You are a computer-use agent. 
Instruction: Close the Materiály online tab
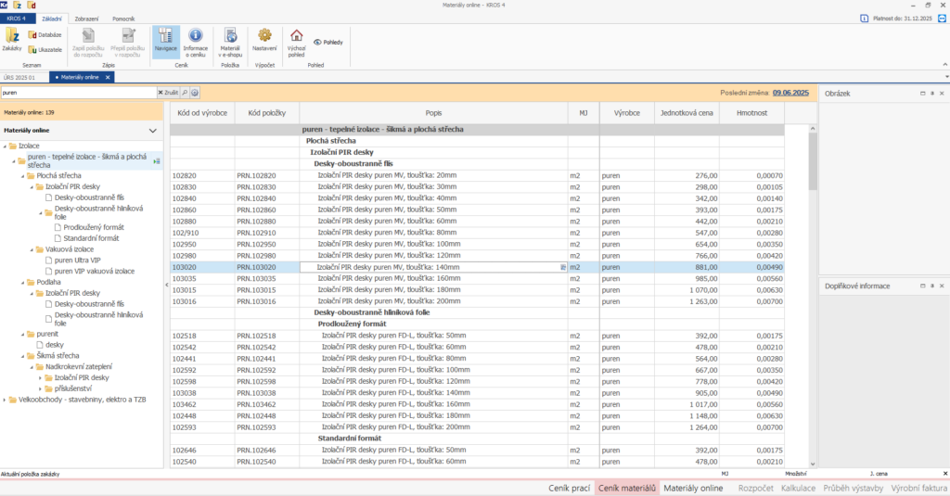coord(108,78)
